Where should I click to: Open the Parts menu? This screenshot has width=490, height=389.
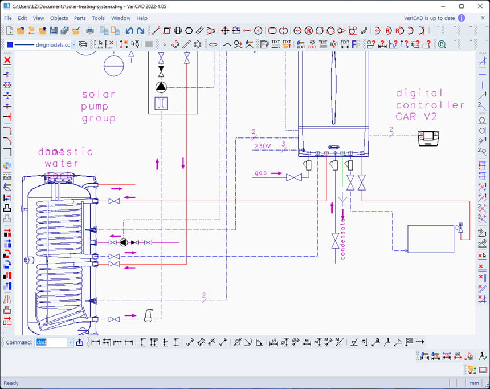tap(80, 18)
